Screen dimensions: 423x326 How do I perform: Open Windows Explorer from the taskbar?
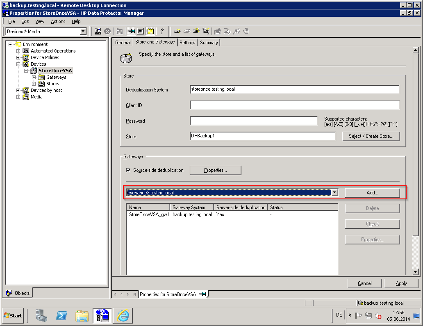(82, 316)
